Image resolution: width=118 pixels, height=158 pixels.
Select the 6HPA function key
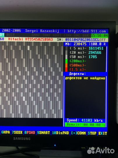point(6,132)
